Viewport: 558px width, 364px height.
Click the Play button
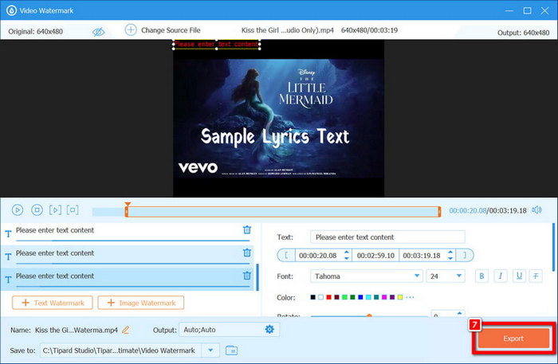[18, 210]
